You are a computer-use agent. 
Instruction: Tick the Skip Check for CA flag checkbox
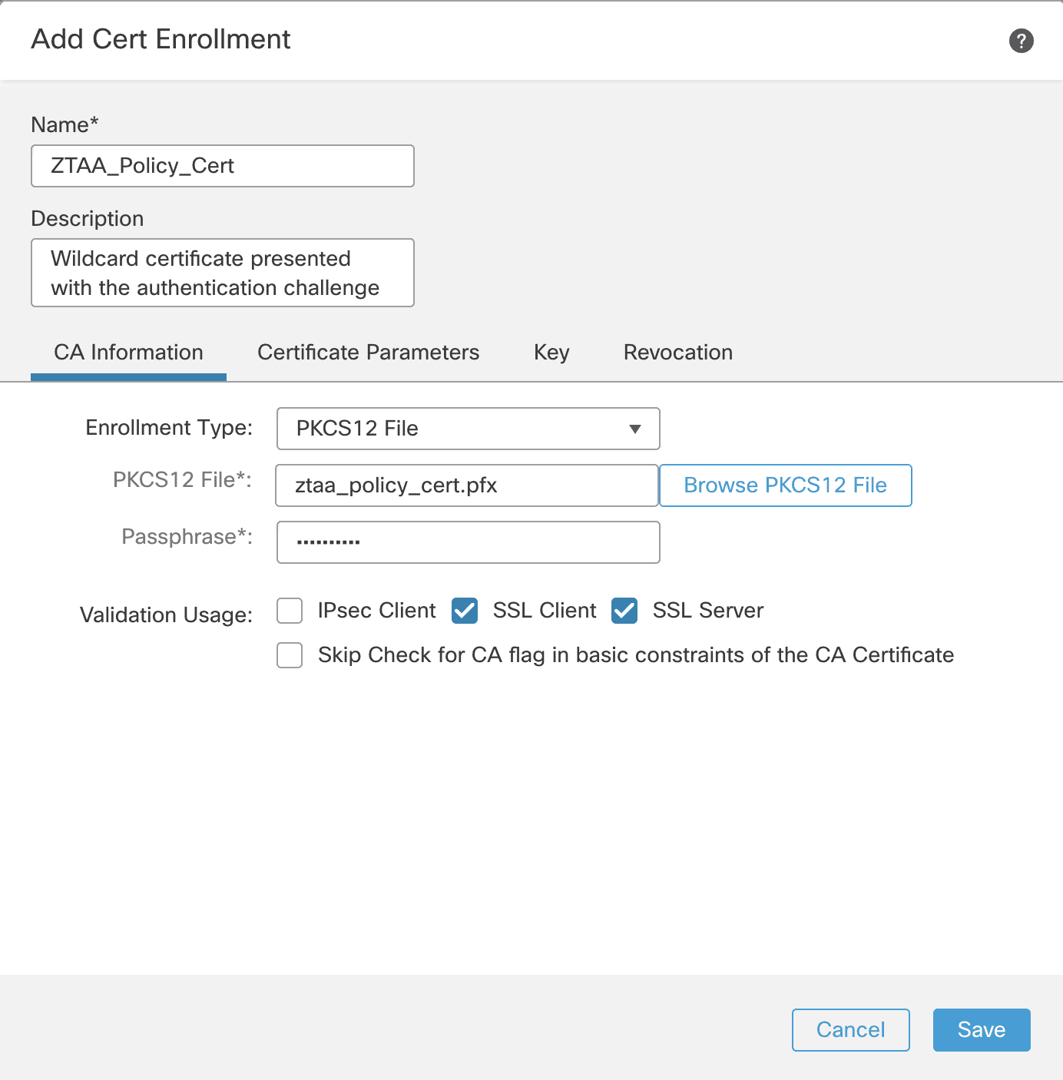click(290, 656)
